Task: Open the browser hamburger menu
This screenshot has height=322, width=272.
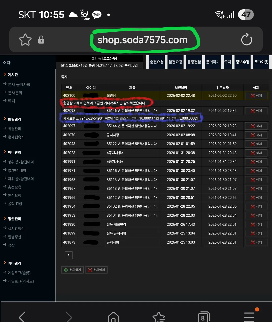Action: click(x=249, y=316)
